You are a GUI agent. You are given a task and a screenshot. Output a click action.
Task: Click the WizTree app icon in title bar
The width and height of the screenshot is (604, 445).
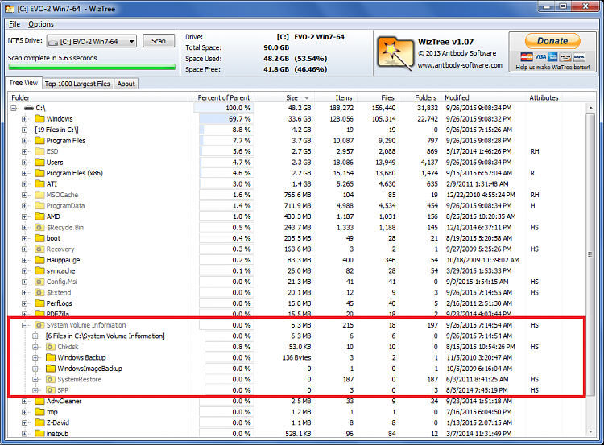pyautogui.click(x=10, y=9)
